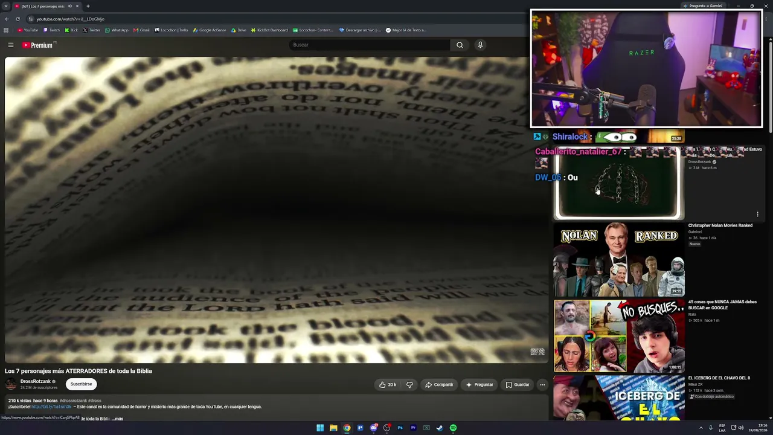Dislike the video with thumbs down

coord(409,384)
